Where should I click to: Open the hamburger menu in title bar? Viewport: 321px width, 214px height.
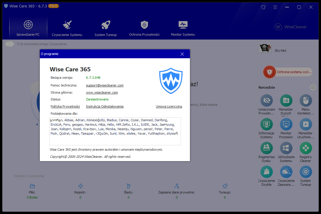275,7
